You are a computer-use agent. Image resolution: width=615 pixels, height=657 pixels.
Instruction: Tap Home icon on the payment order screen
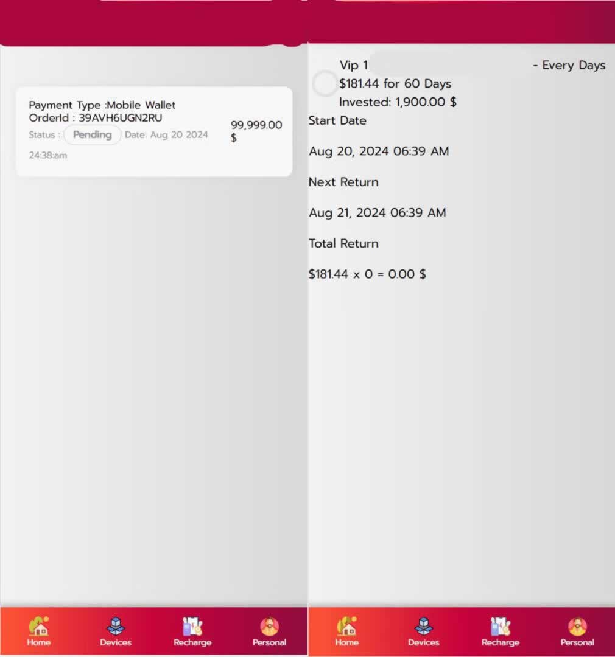pyautogui.click(x=38, y=631)
